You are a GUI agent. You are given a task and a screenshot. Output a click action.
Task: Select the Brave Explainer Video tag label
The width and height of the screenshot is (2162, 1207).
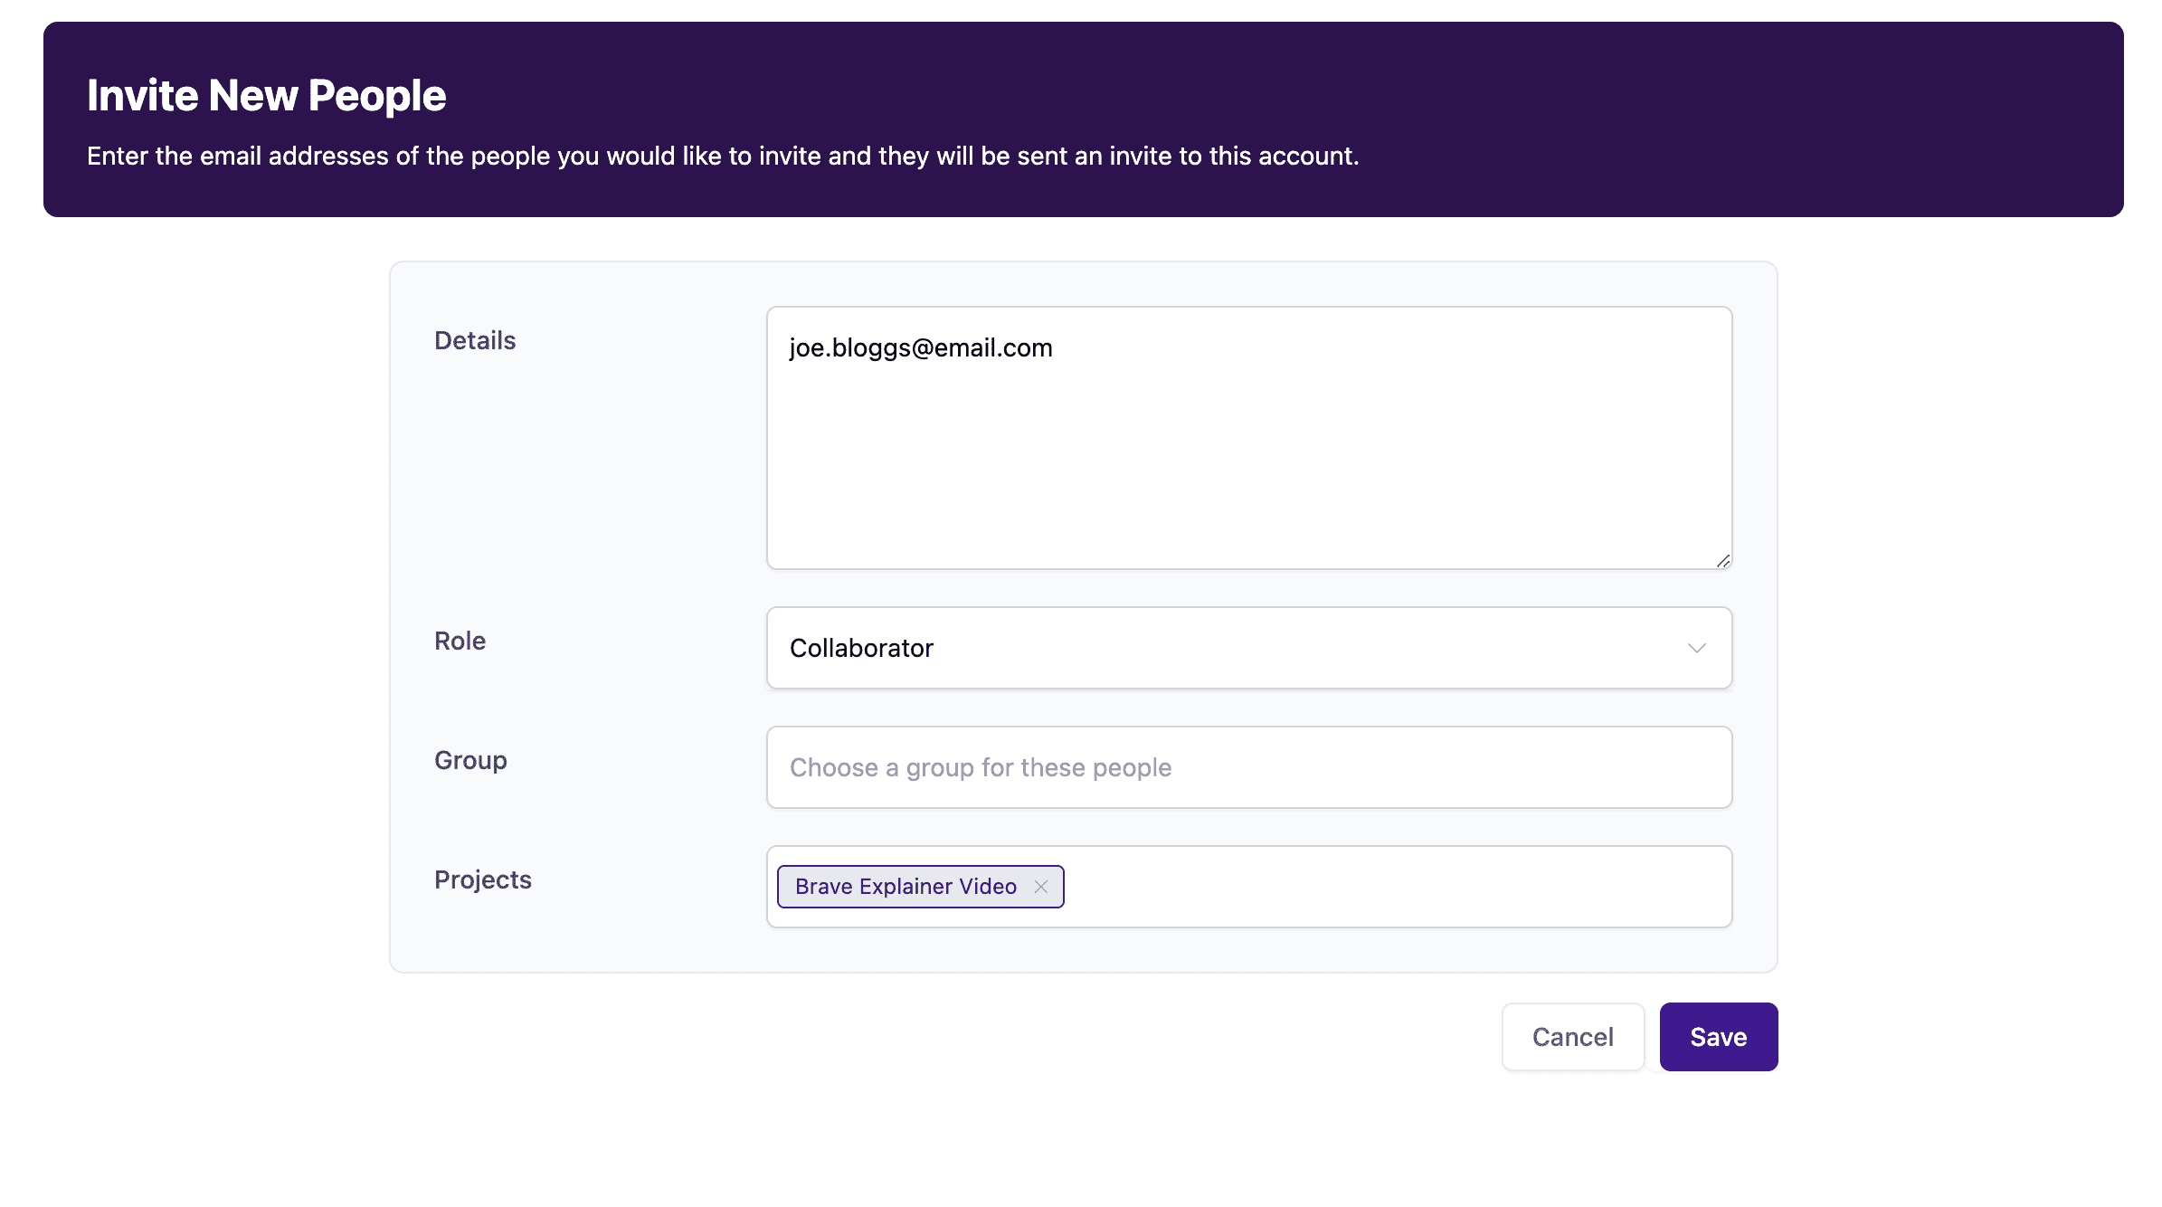coord(906,887)
